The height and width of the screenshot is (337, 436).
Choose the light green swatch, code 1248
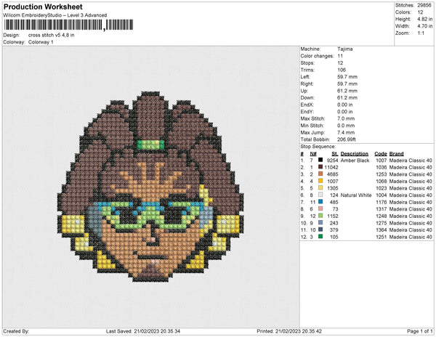coord(320,216)
